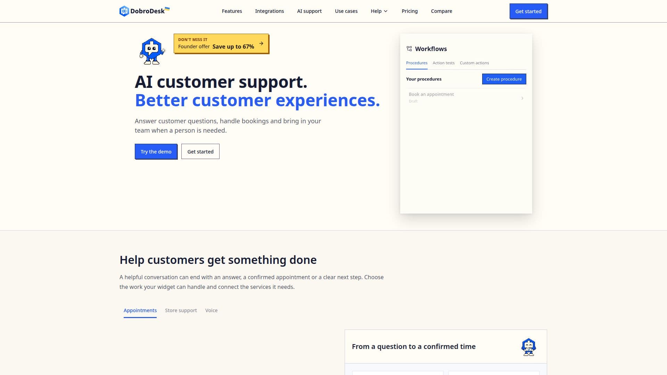Click the Book an appointment procedure row
This screenshot has height=375, width=667.
[466, 98]
